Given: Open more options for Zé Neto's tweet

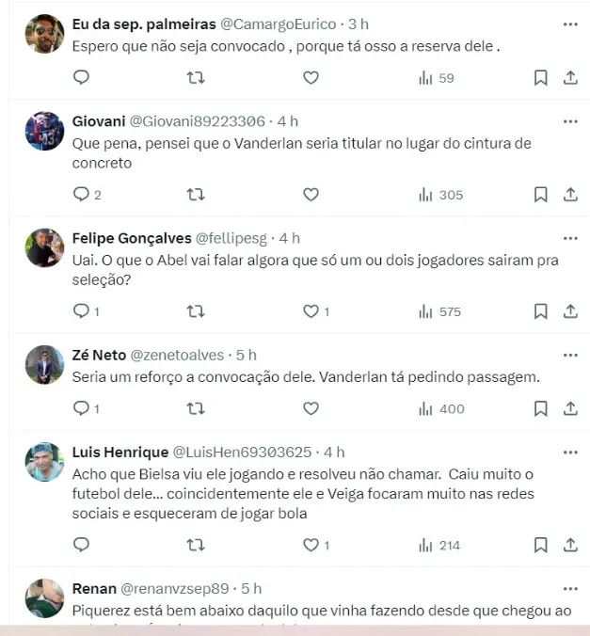Looking at the screenshot, I should point(570,355).
